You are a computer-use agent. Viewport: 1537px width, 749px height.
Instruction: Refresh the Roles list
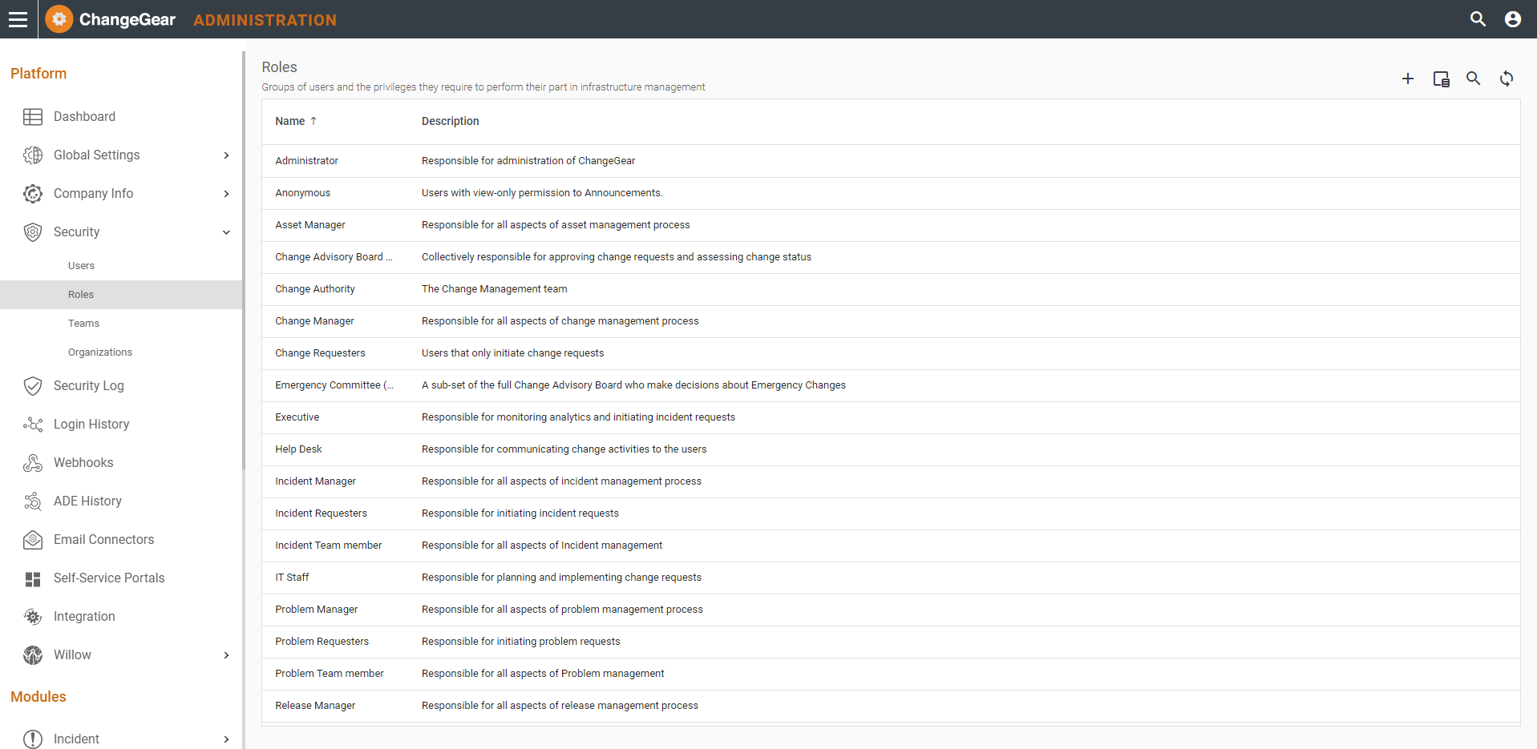click(1507, 79)
